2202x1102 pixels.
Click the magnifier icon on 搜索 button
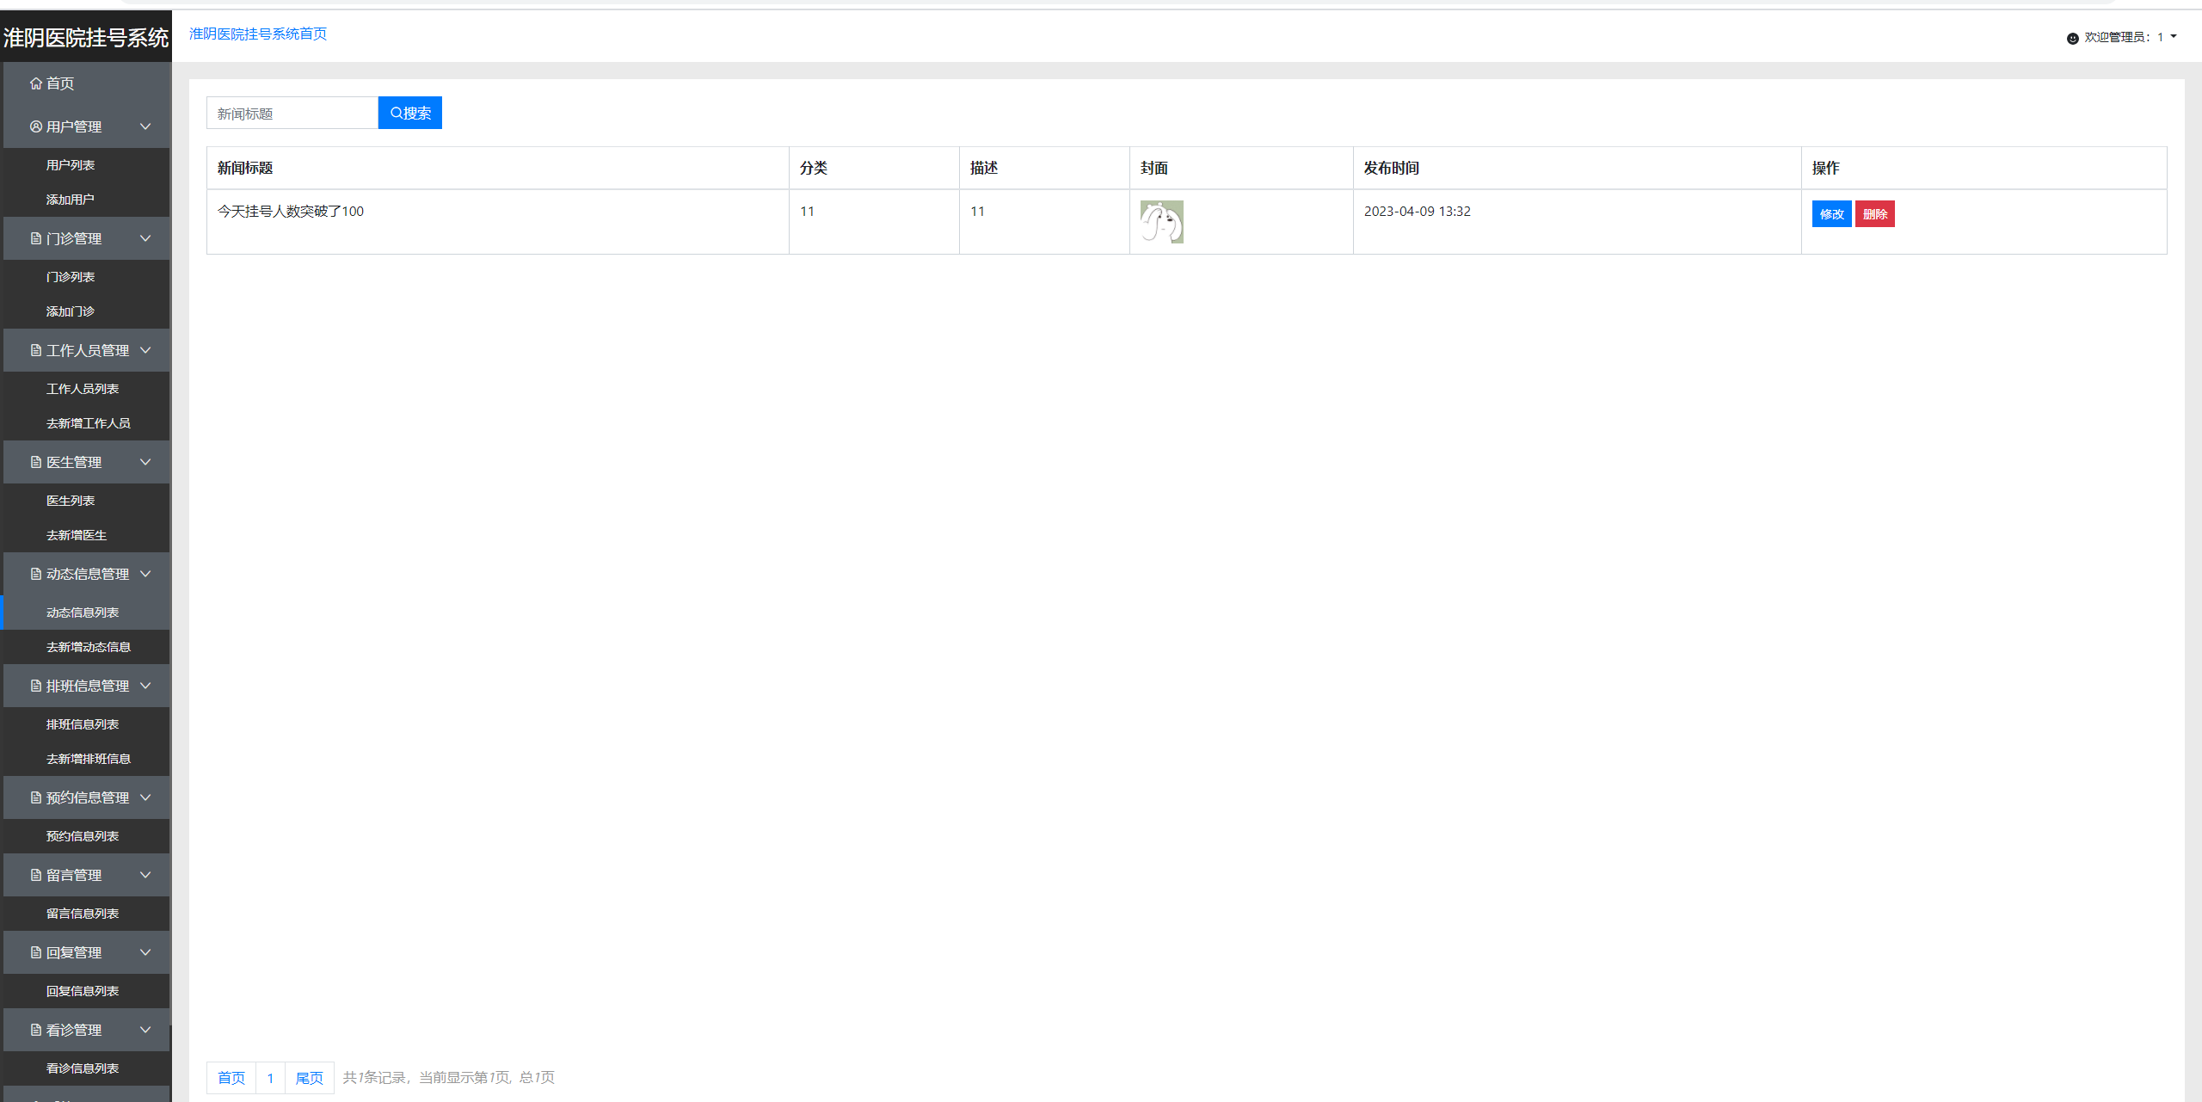[397, 113]
